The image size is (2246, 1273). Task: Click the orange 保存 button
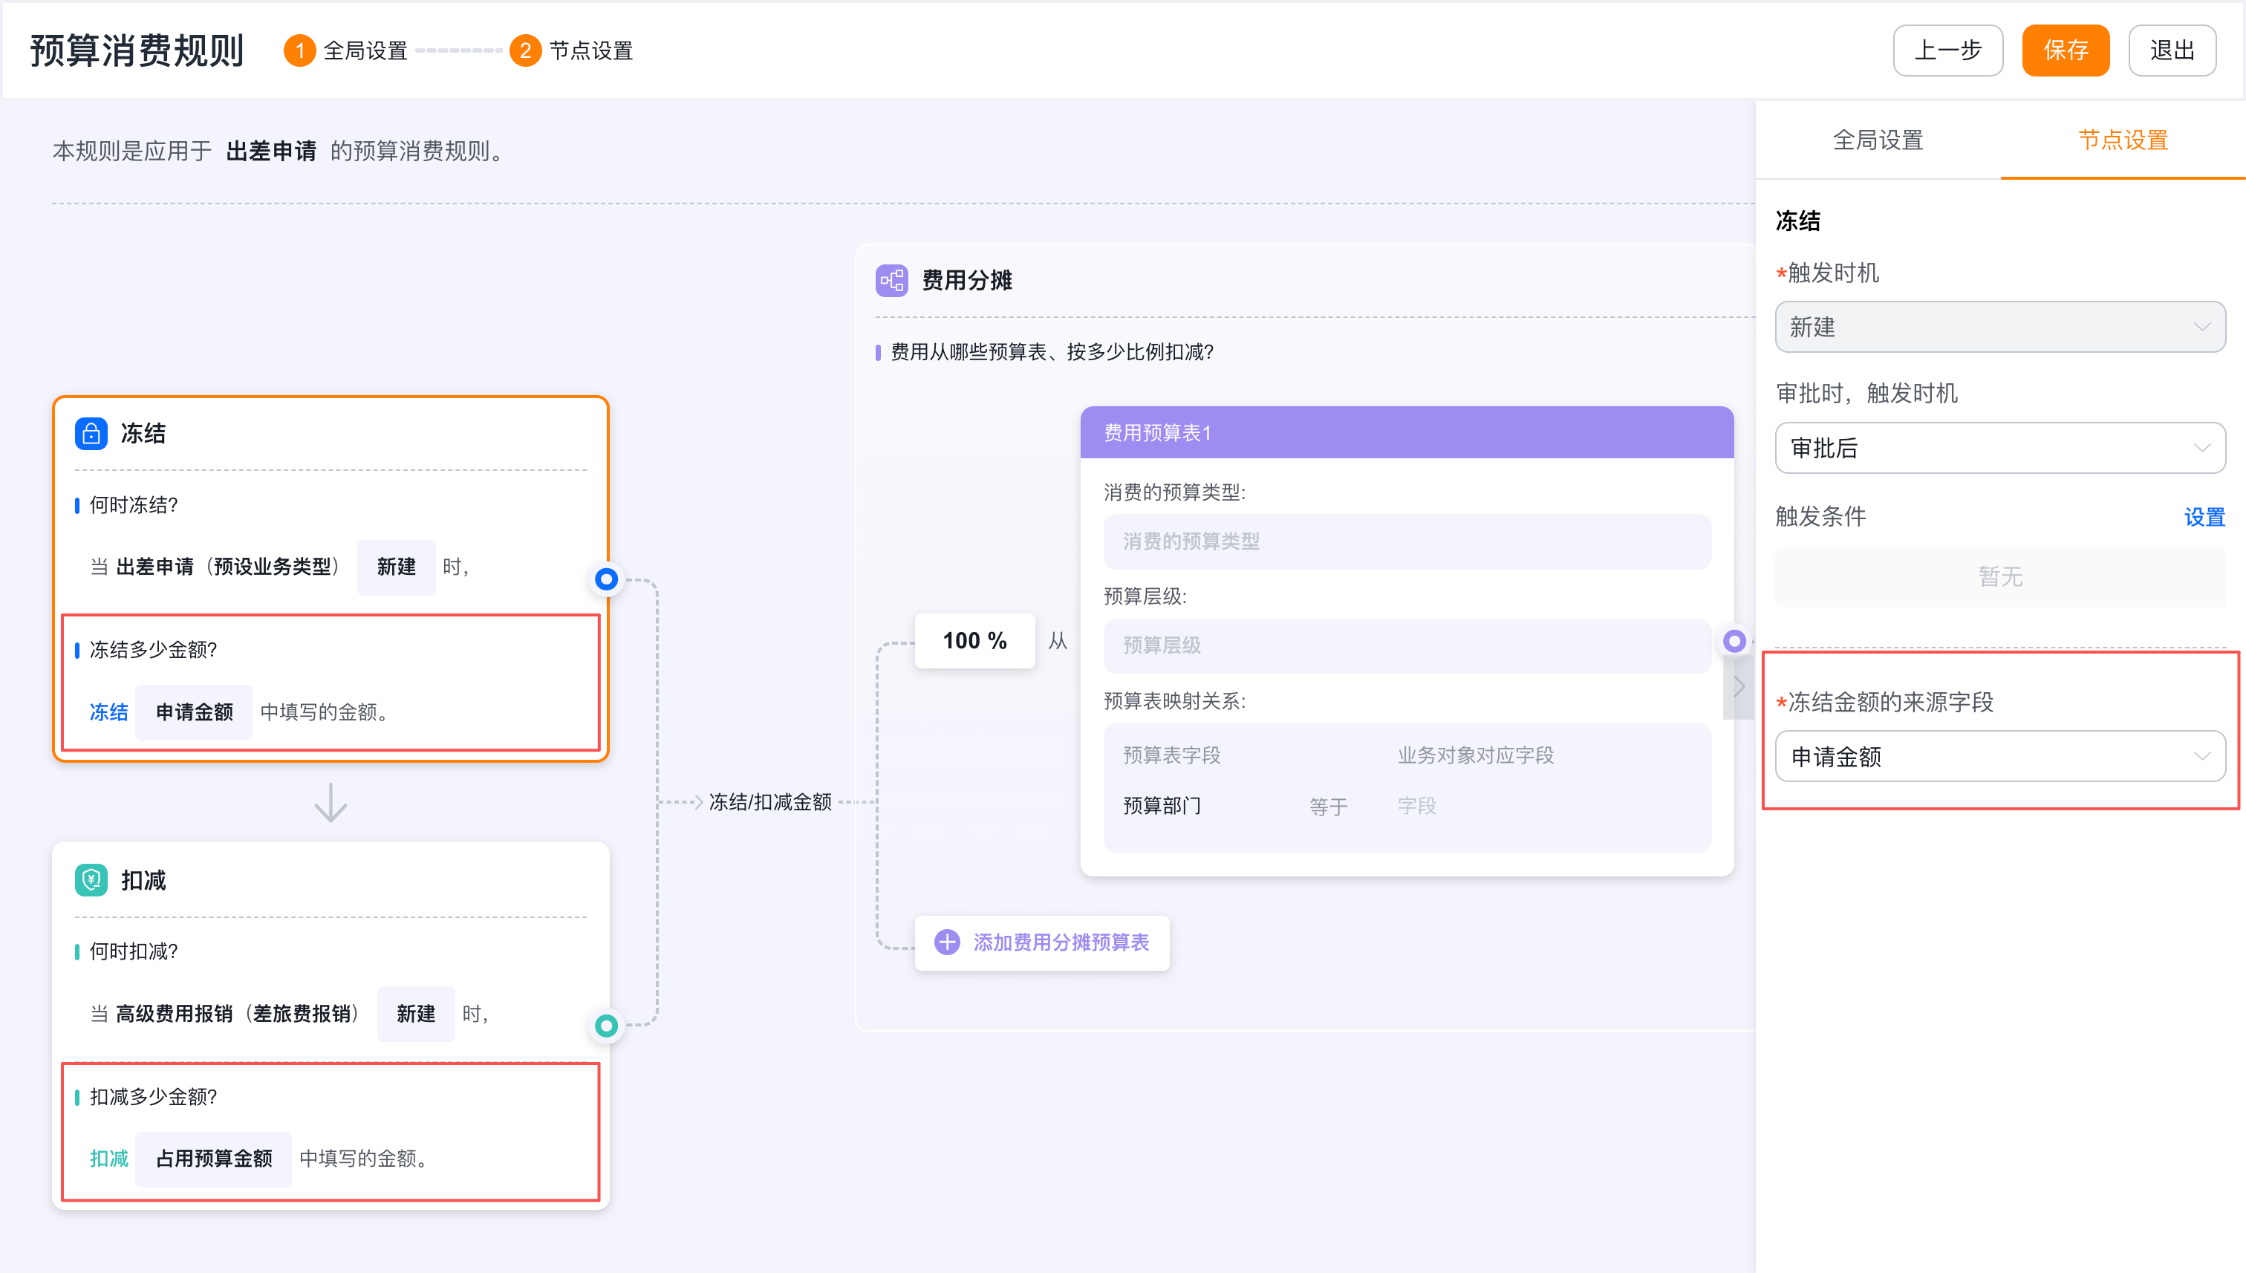click(2065, 51)
